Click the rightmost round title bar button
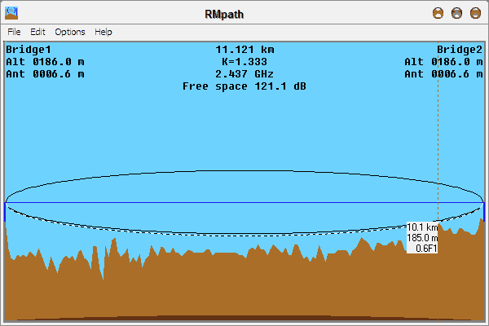The height and width of the screenshot is (326, 489). (475, 13)
